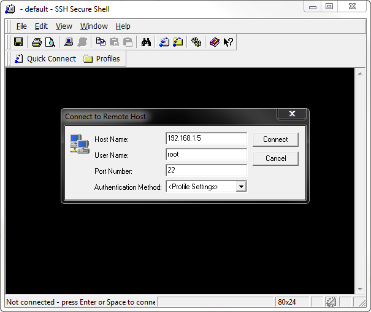Click the 'Host Name:' label
This screenshot has height=312, width=371.
(x=112, y=139)
